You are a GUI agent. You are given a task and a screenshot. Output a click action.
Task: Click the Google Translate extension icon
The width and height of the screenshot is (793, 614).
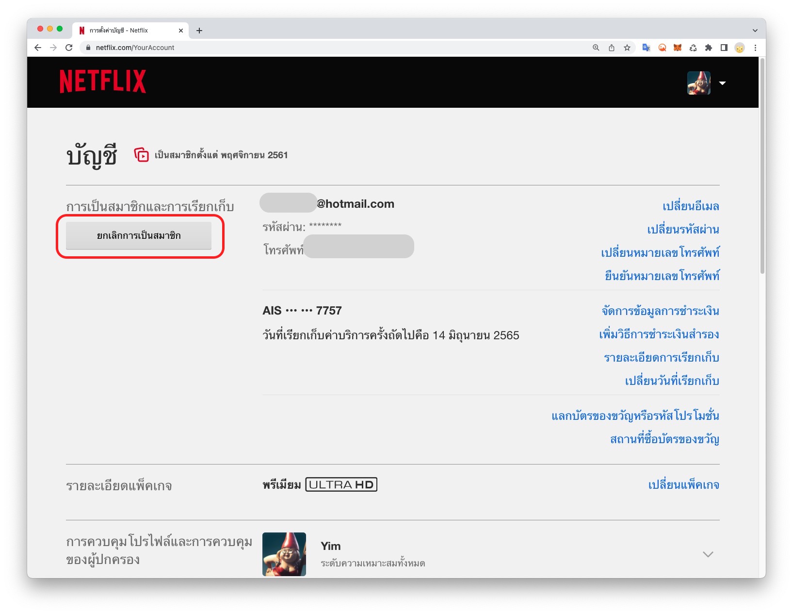pyautogui.click(x=646, y=48)
